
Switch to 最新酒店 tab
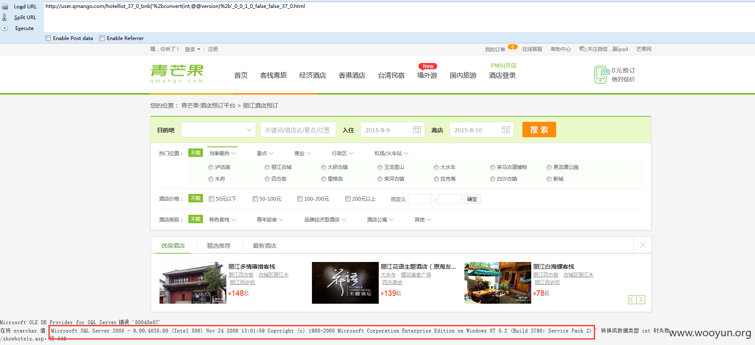coord(265,246)
